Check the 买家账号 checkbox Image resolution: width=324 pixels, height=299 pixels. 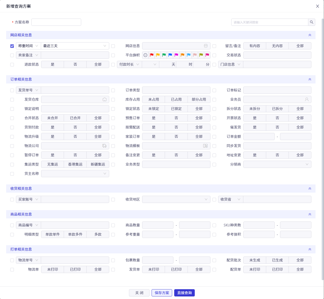click(x=12, y=200)
